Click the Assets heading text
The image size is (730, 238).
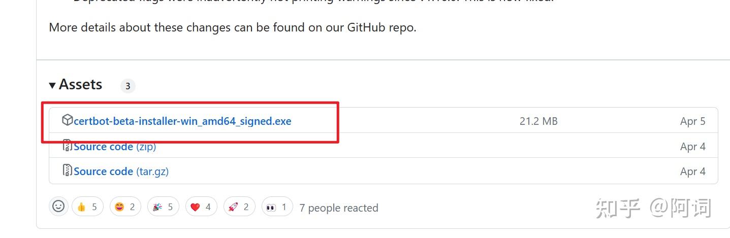coord(80,85)
